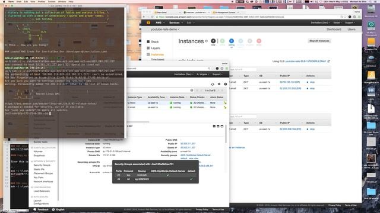The width and height of the screenshot is (380, 213).
Task: Open Bundle Tasks in EC2 sidebar
Action: [x=40, y=142]
